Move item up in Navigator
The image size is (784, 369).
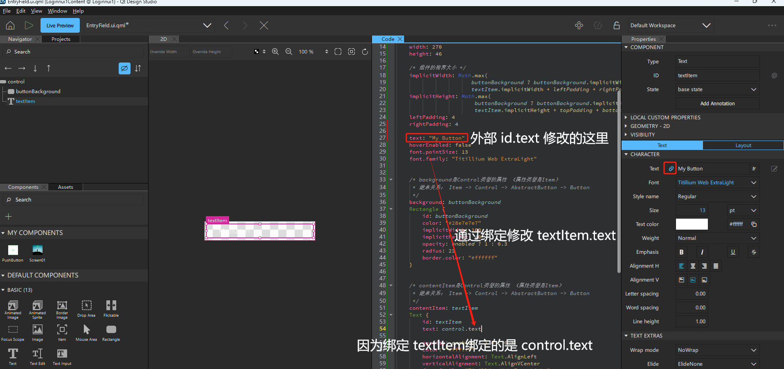[49, 68]
